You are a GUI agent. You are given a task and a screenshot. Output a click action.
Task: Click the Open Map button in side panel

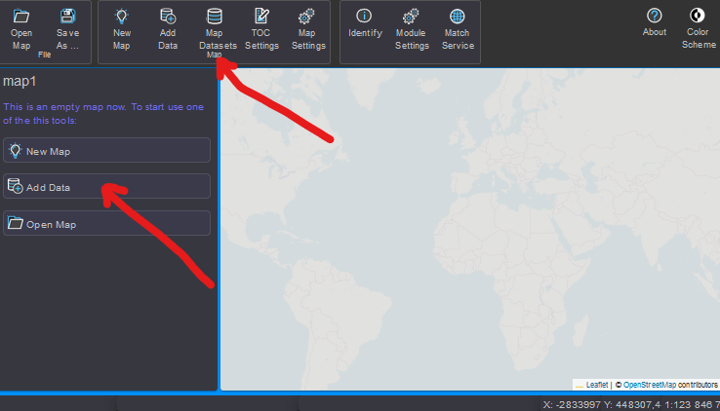(106, 224)
